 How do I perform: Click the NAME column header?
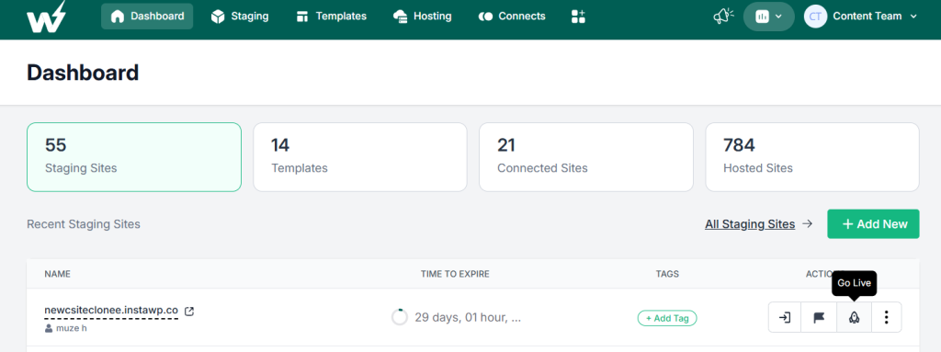tap(58, 274)
